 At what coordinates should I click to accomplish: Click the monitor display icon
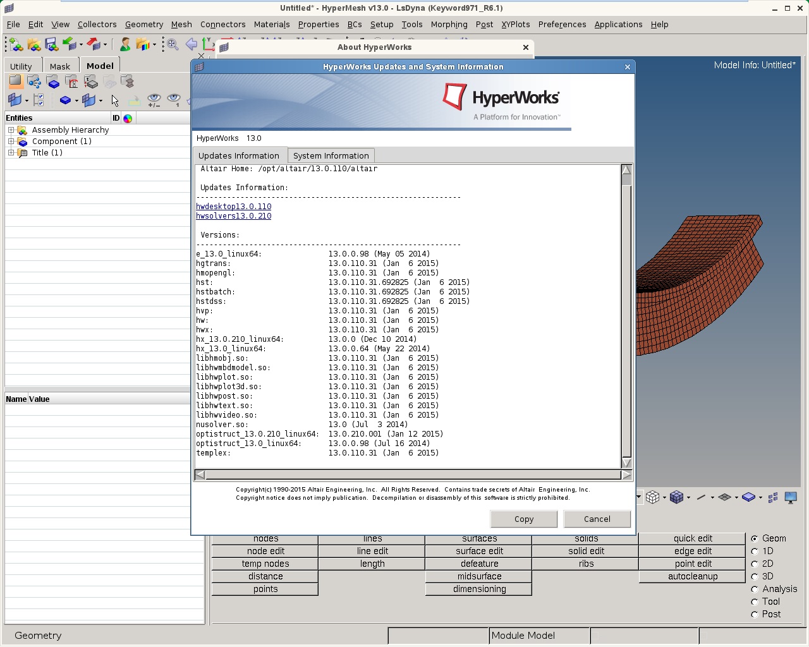tap(791, 497)
